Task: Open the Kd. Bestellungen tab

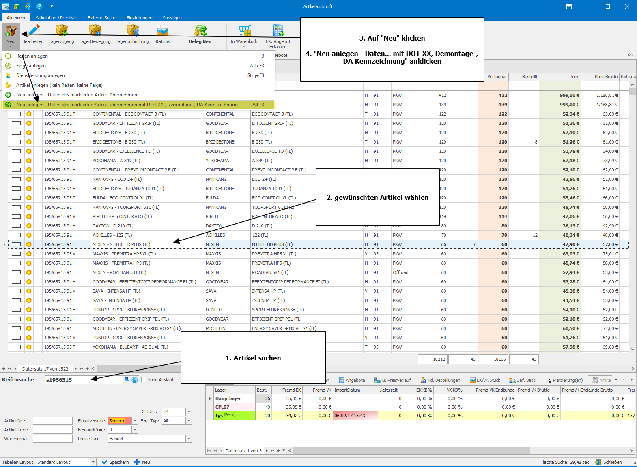Action: coord(441,380)
